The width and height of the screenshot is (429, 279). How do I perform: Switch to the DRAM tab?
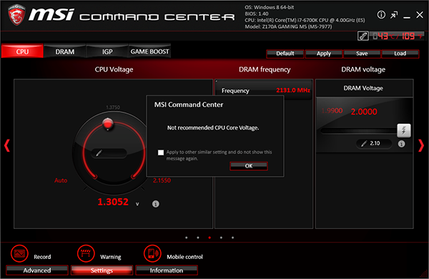click(65, 52)
